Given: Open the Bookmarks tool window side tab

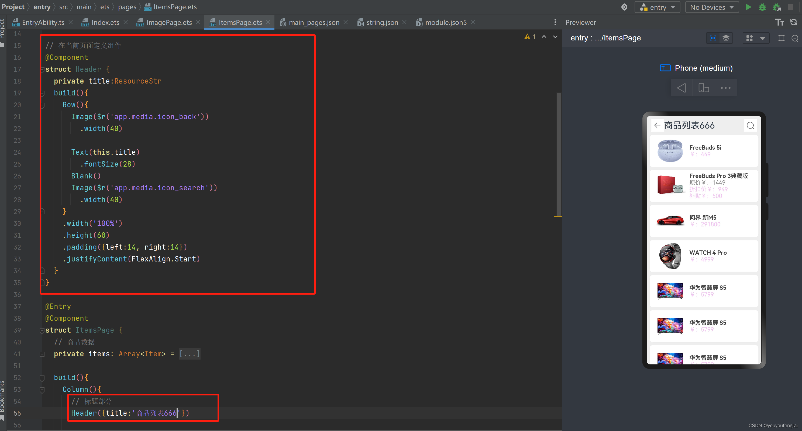Looking at the screenshot, I should [3, 400].
